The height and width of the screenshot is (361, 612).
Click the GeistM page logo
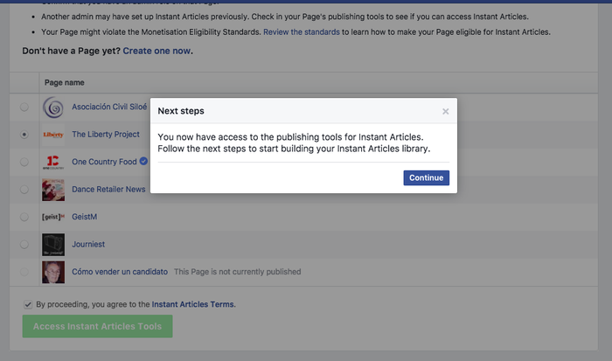click(53, 217)
